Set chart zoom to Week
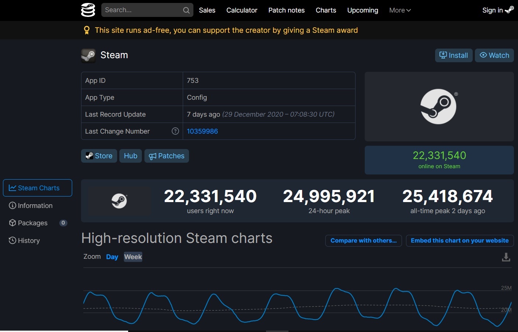 133,257
